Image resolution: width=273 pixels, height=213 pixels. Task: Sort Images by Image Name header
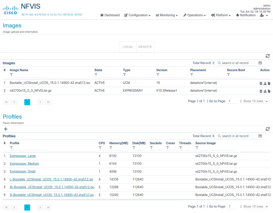tap(19, 70)
